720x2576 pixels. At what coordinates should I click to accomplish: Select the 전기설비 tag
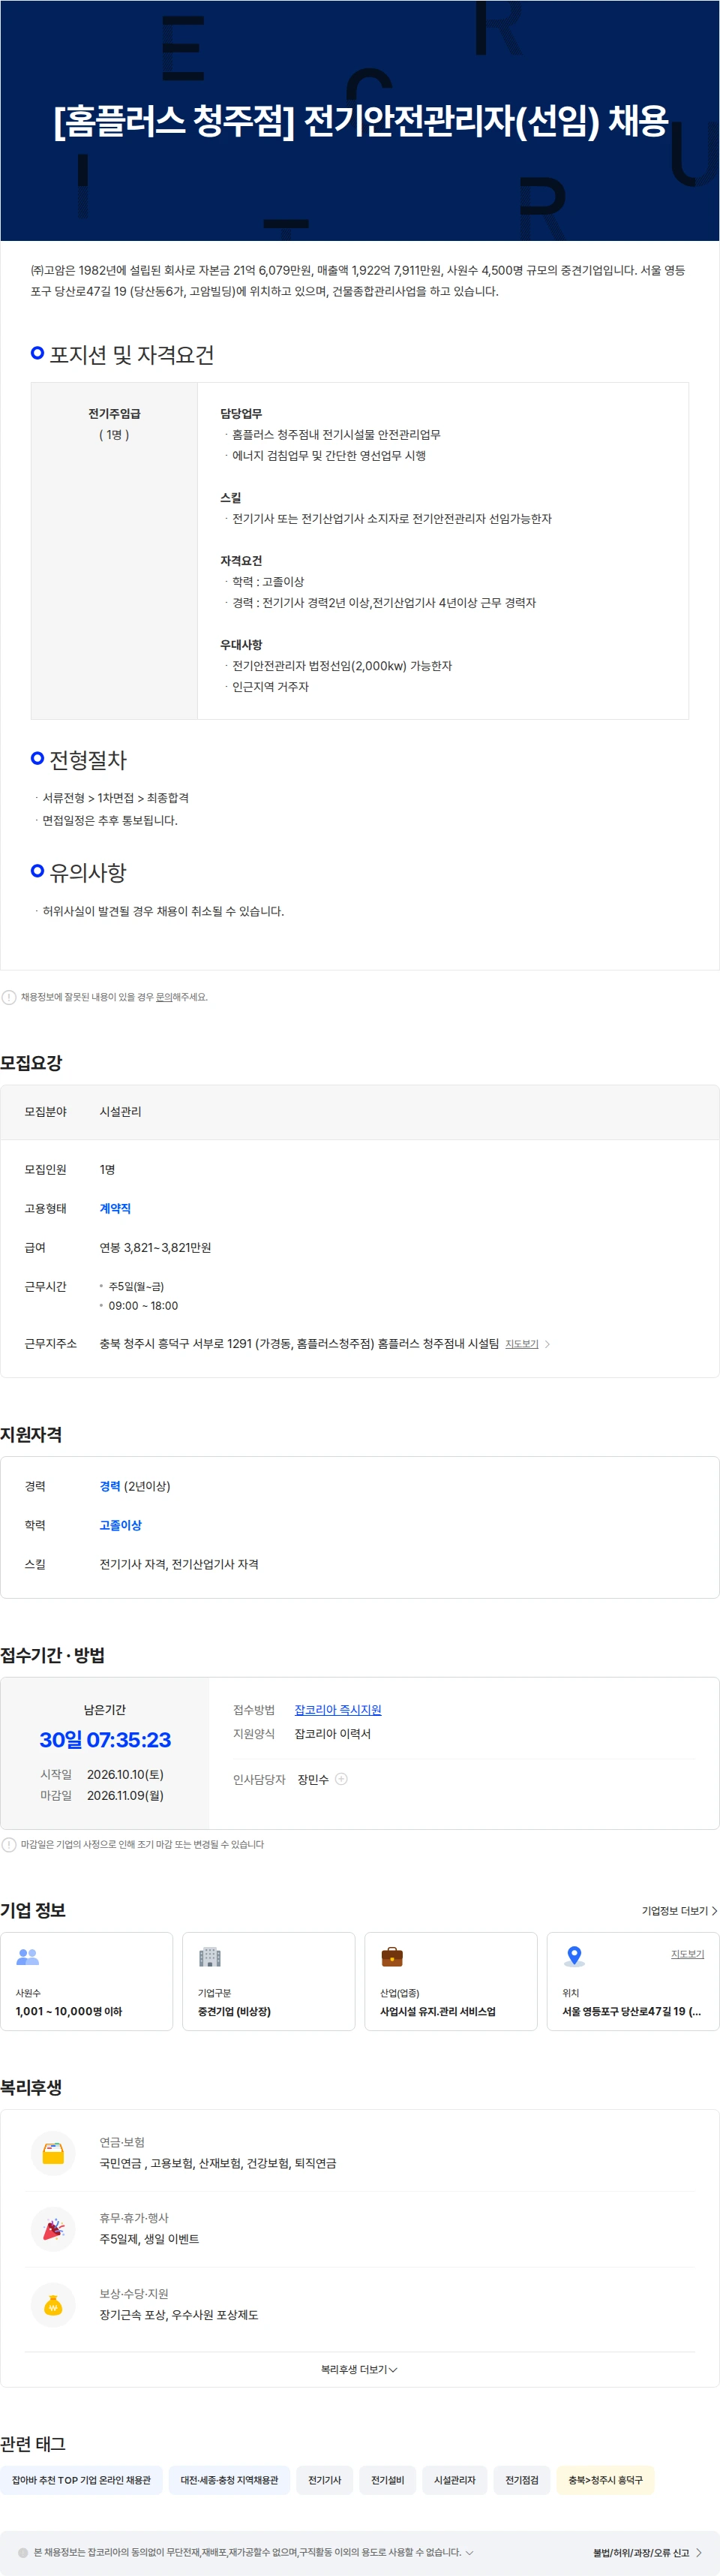point(388,2480)
